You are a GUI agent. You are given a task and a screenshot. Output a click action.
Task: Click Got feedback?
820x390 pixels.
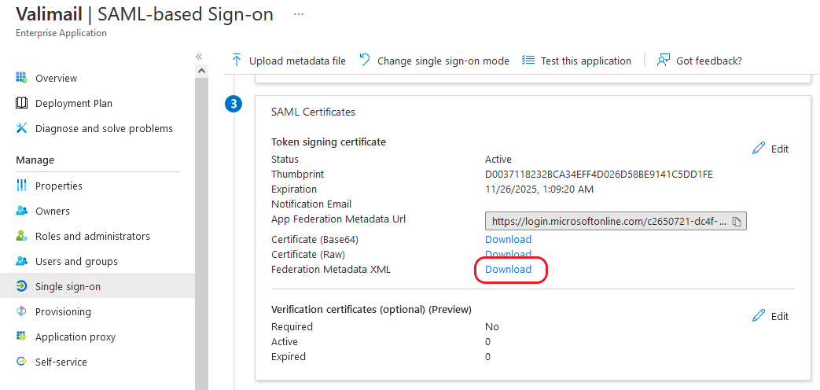709,61
